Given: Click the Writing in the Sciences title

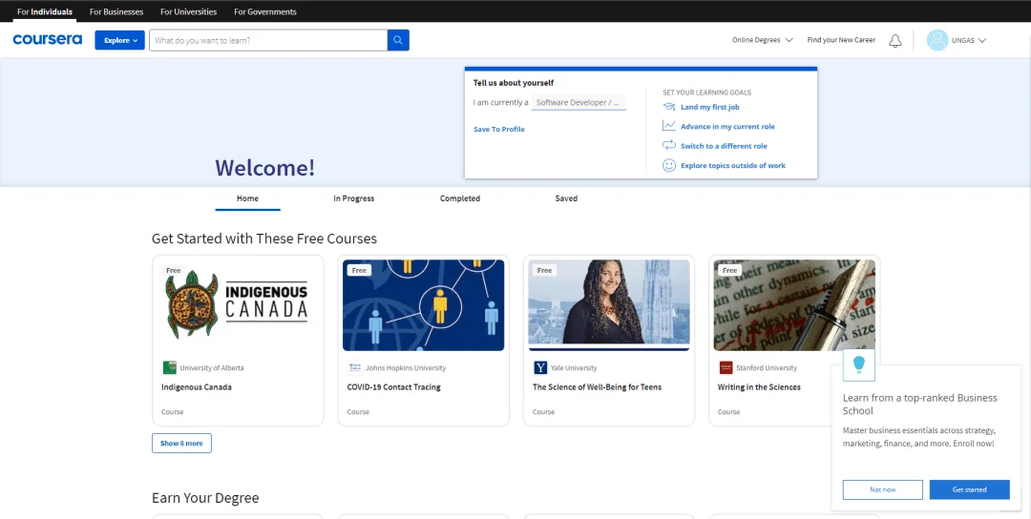Looking at the screenshot, I should (x=759, y=387).
